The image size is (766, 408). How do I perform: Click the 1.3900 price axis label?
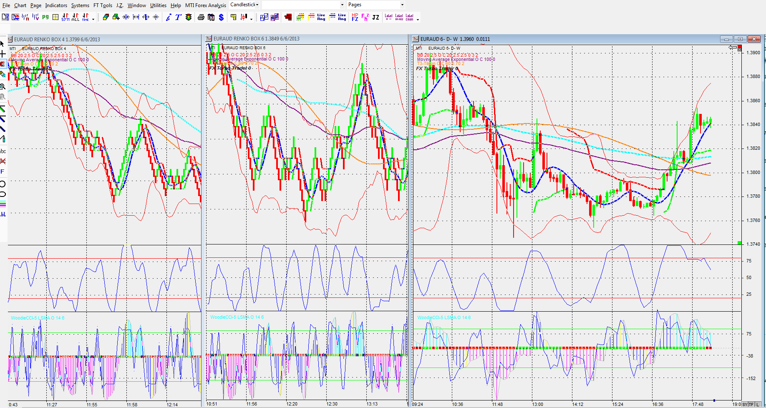[753, 53]
